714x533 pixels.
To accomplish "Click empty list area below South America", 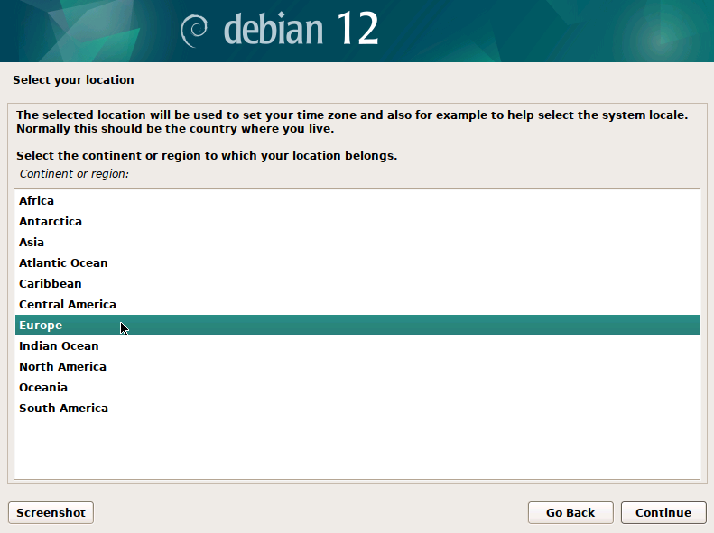I will click(357, 446).
